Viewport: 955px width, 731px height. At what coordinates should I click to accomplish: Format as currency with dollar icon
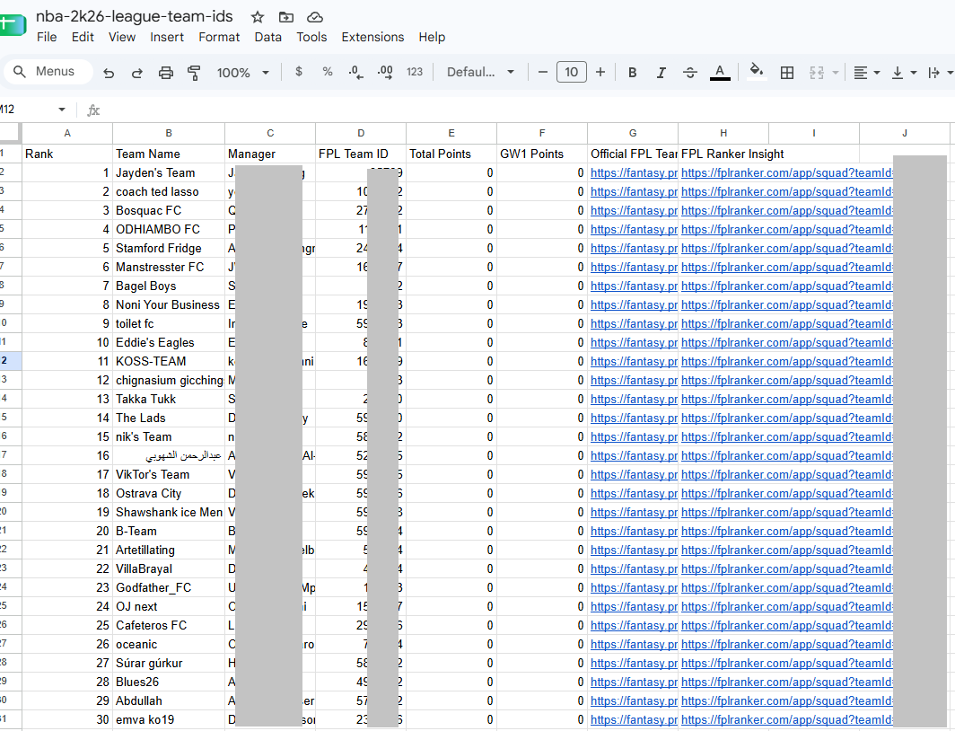click(x=298, y=72)
